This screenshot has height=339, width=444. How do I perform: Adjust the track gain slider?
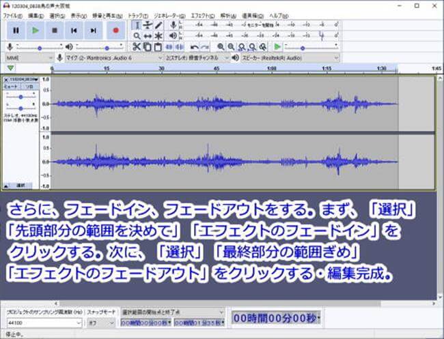tap(20, 97)
